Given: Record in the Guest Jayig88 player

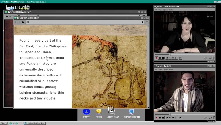Looking at the screenshot, I should tap(157, 118).
